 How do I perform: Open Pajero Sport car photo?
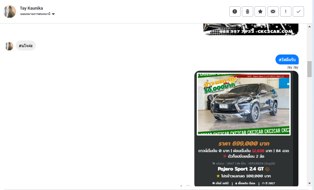click(x=244, y=104)
